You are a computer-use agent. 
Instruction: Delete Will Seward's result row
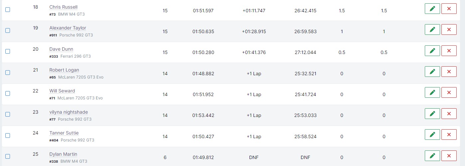click(x=449, y=92)
